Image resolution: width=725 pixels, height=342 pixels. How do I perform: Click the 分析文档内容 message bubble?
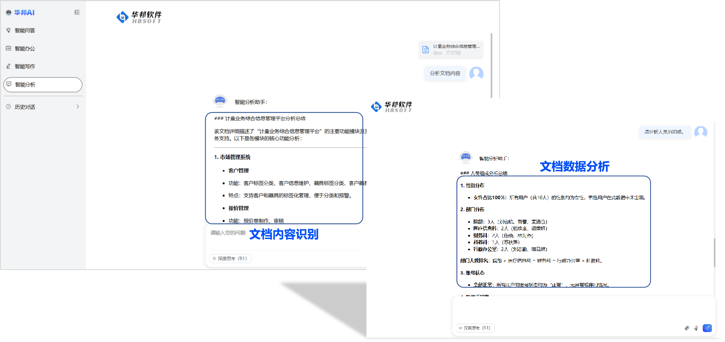445,73
